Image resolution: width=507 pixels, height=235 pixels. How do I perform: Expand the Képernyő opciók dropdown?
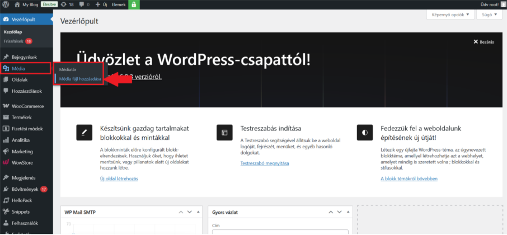(x=450, y=15)
